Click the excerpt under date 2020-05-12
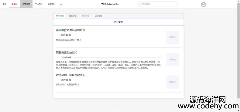This screenshot has height=112, width=240. (x=68, y=85)
